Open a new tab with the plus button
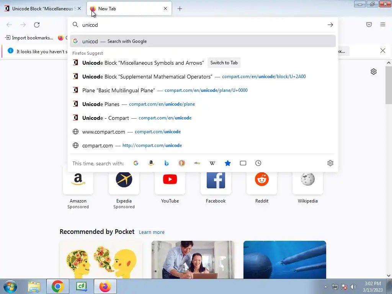 tap(180, 9)
